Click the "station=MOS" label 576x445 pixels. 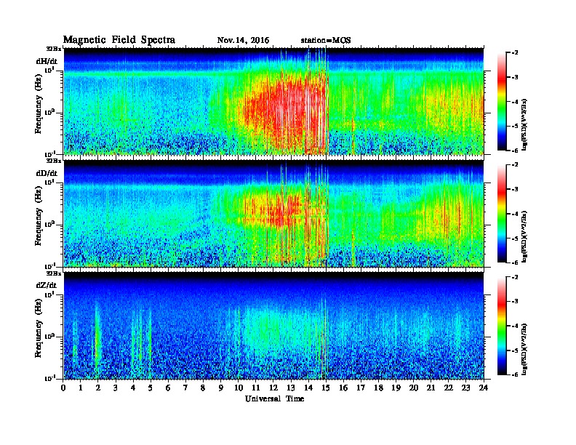[326, 41]
